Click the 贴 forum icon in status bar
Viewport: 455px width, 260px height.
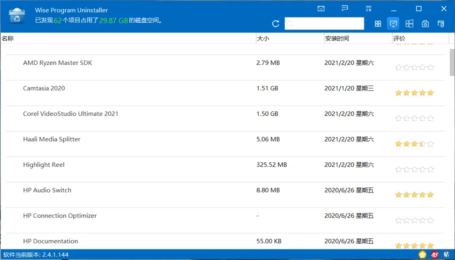pyautogui.click(x=447, y=255)
